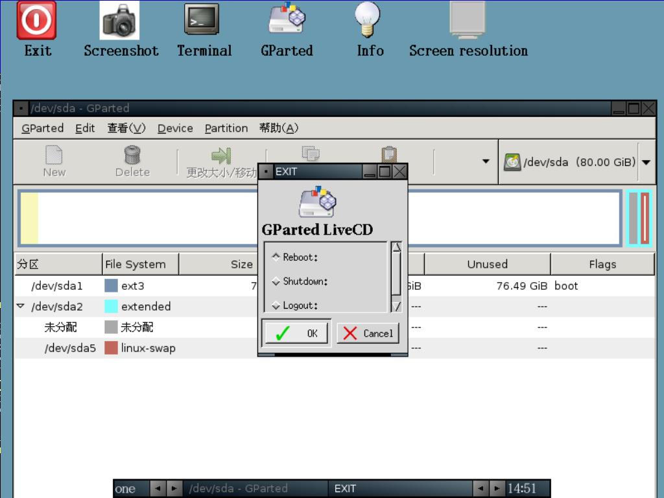
Task: Select the /dev/sda2 partition row
Action: (335, 306)
